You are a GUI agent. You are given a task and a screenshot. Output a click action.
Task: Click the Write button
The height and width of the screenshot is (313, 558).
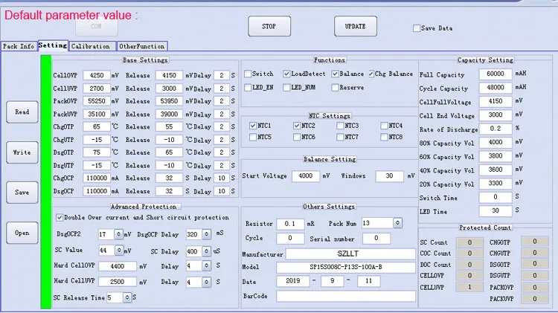[x=22, y=152]
